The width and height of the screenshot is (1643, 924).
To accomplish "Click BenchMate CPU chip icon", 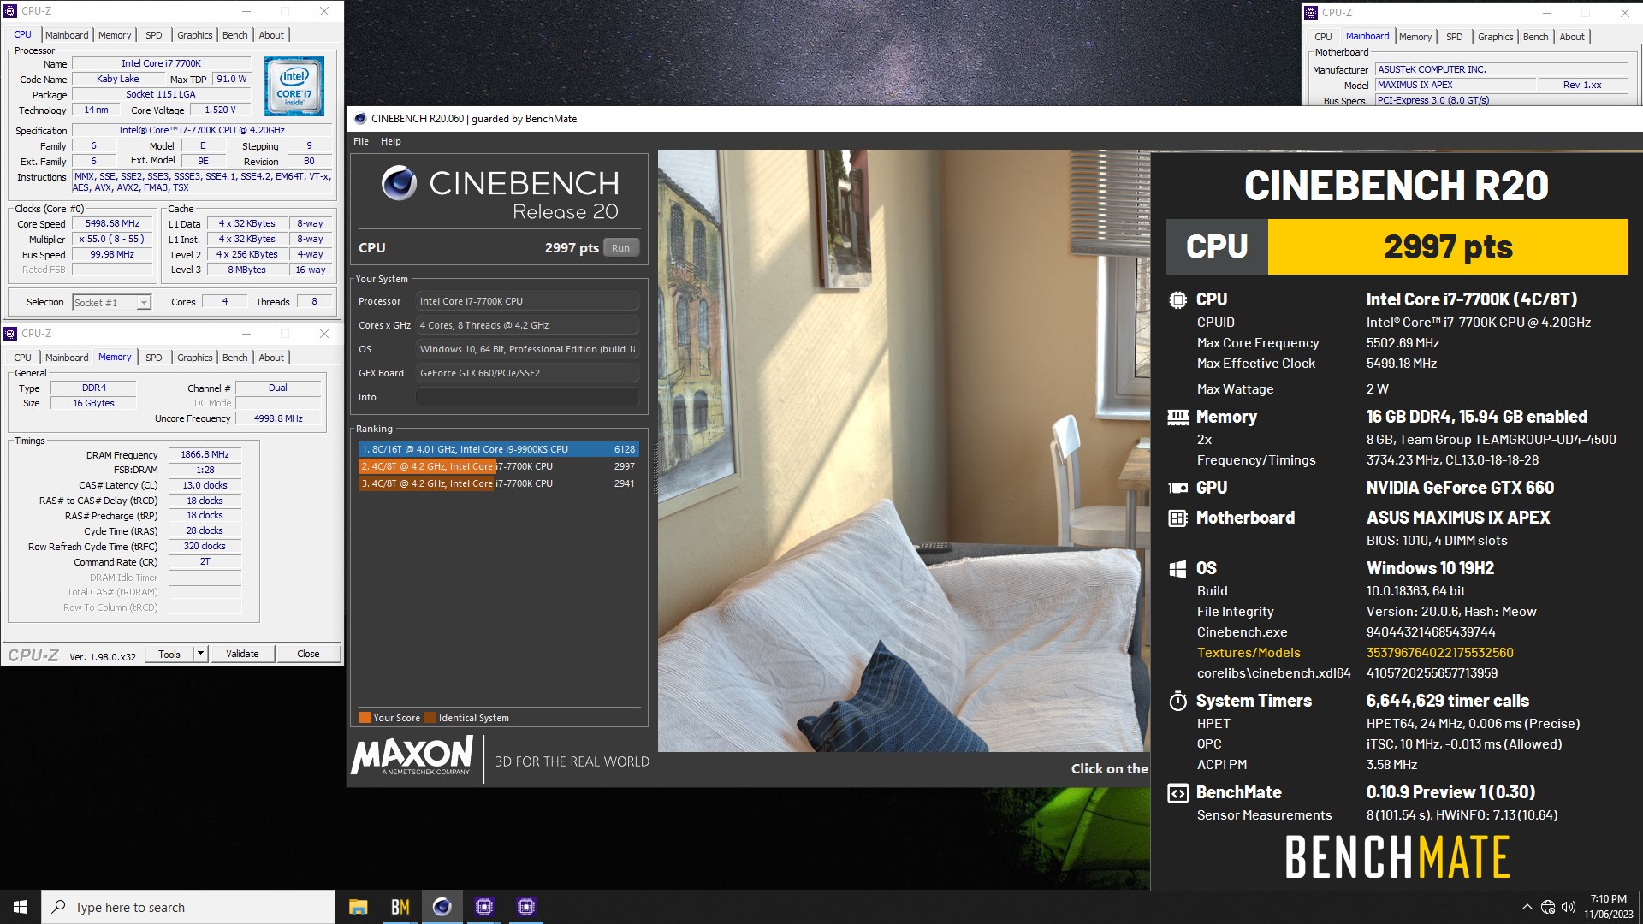I will pos(1177,299).
